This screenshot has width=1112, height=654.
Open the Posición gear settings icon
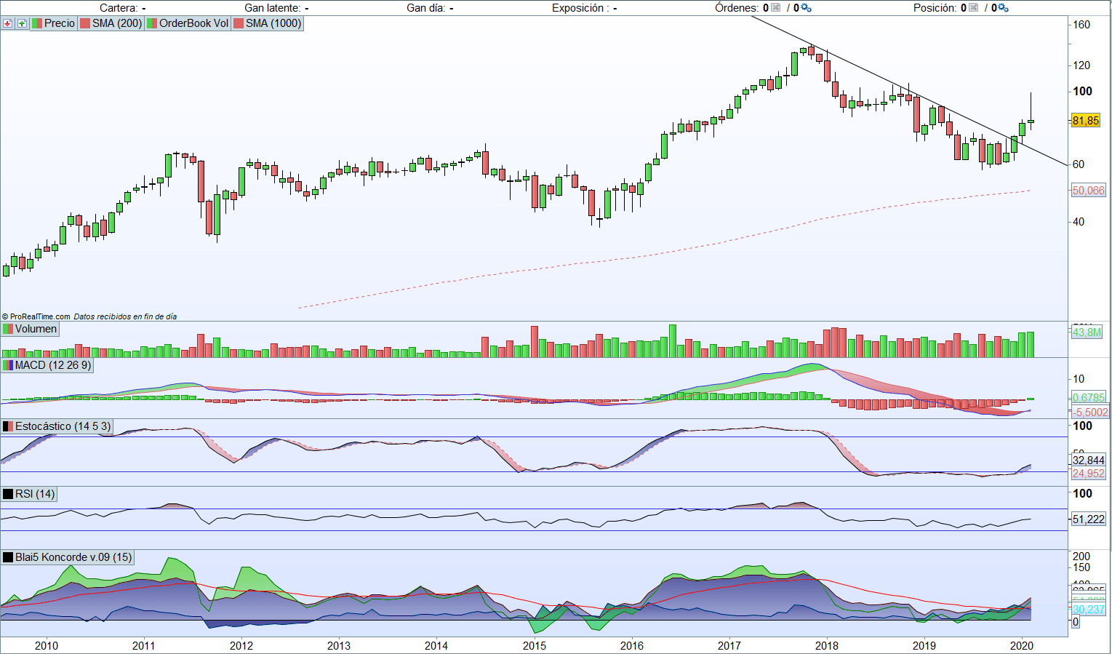click(x=1003, y=8)
